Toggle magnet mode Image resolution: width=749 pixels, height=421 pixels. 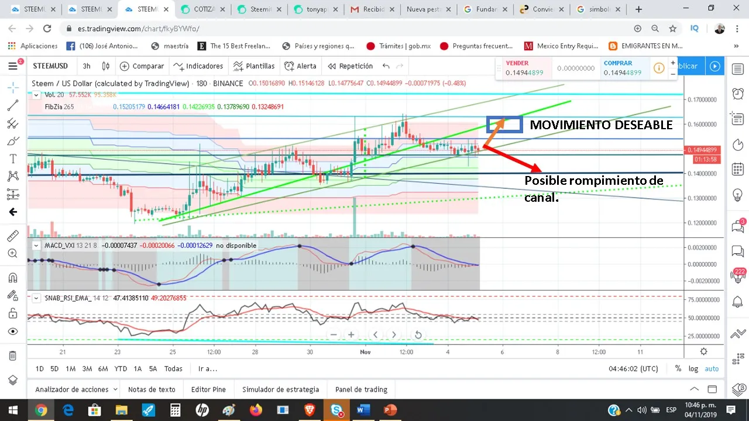click(13, 277)
